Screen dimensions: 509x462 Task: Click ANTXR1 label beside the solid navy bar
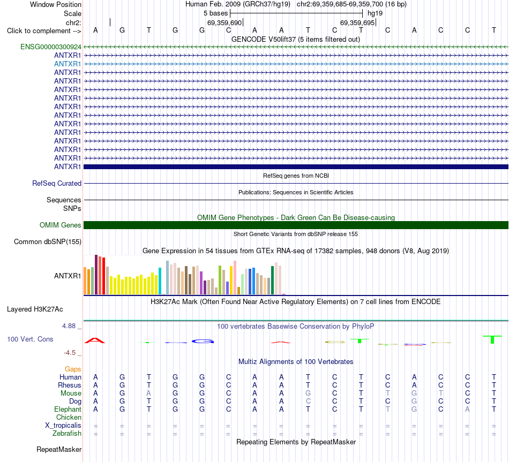pos(68,167)
